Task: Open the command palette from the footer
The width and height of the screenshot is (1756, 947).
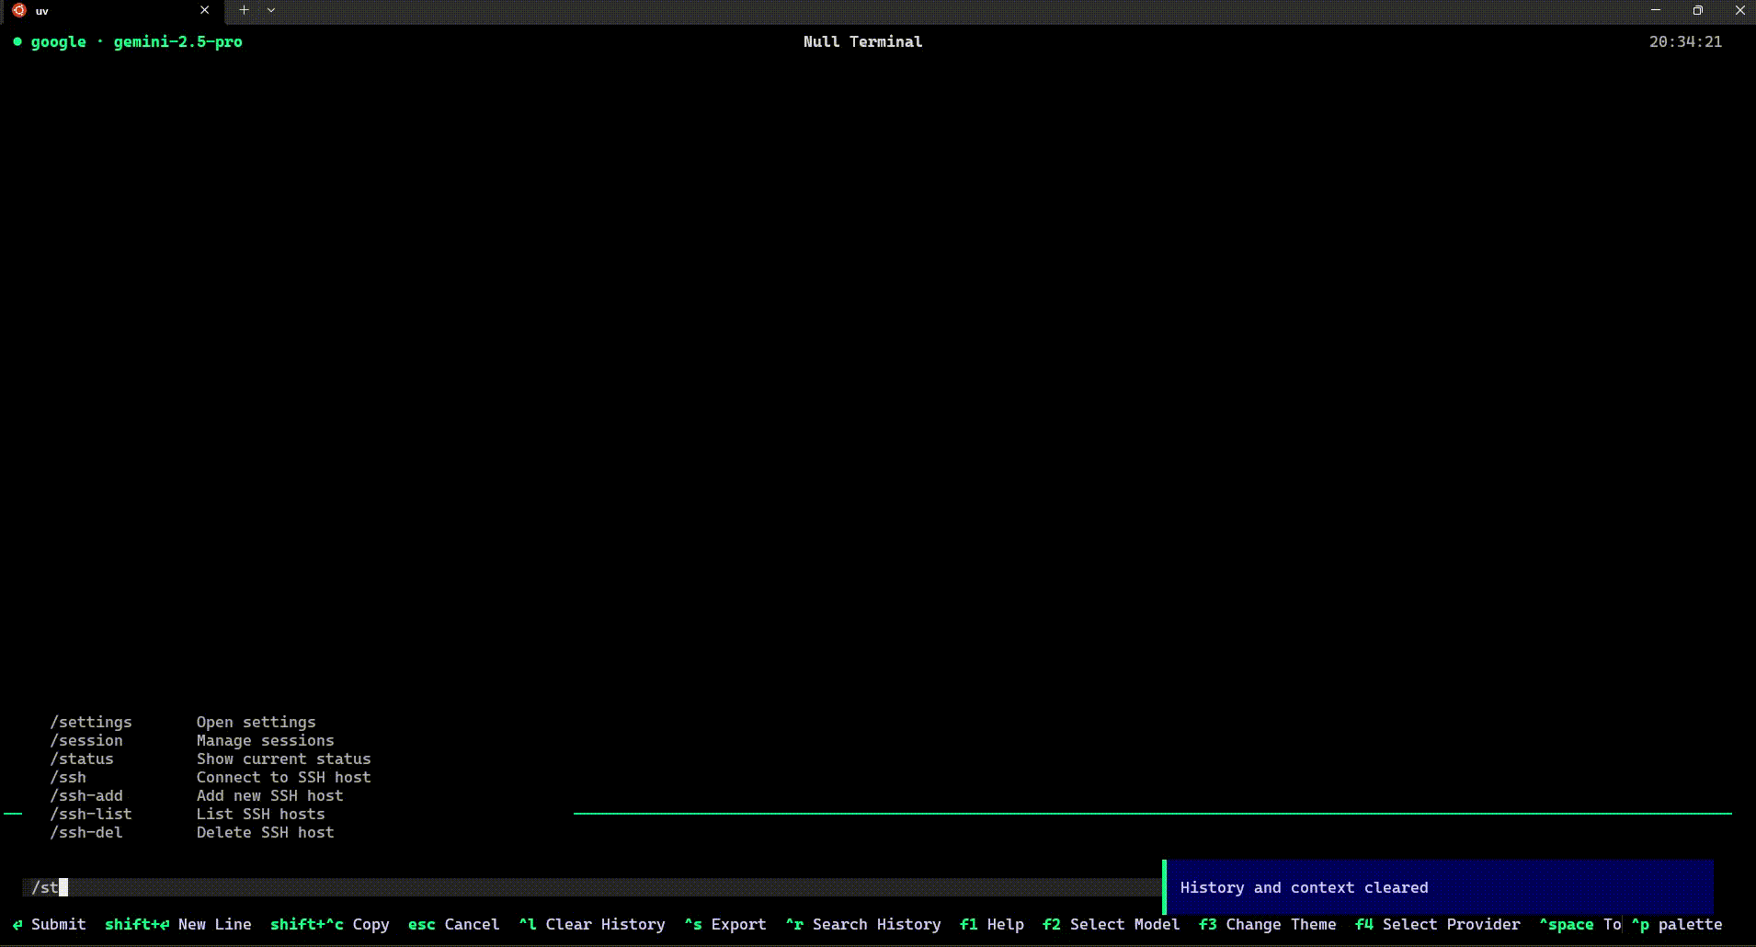Action: 1677,924
